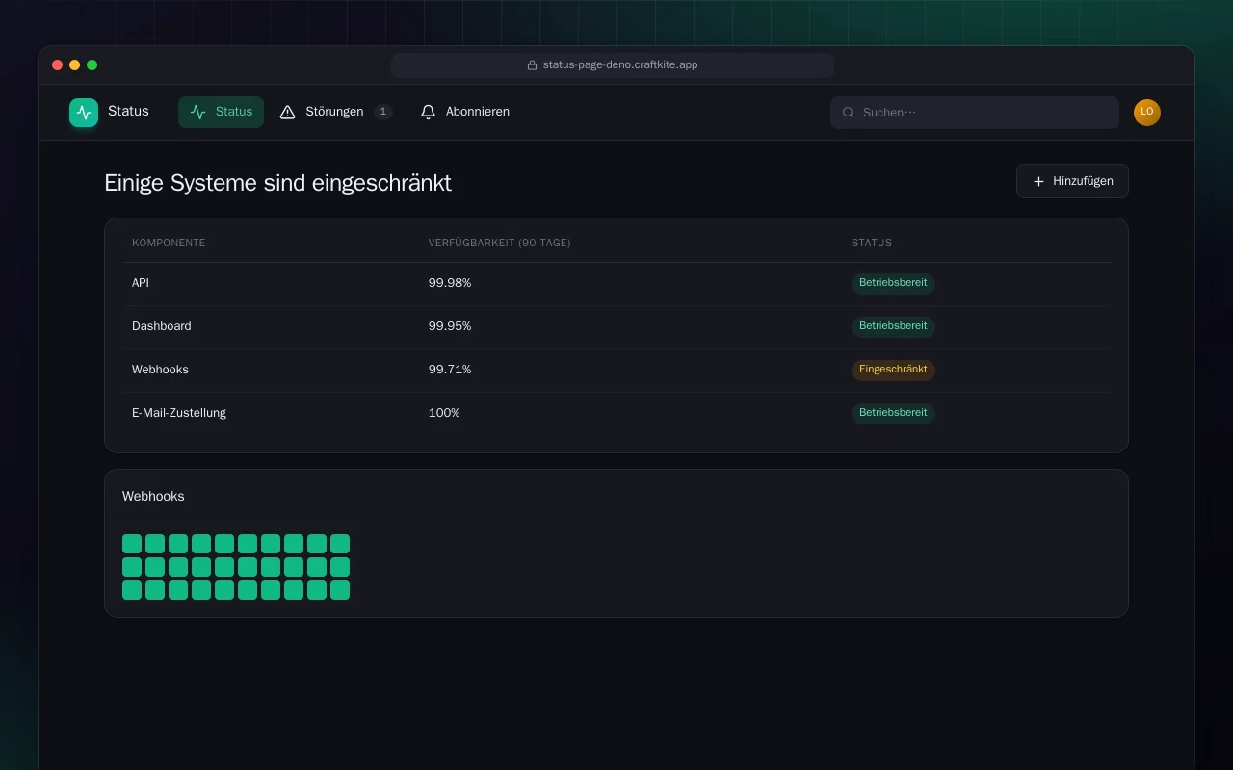Screen dimensions: 1233x770
Task: Click the 99.71% availability value
Action: [x=450, y=370]
